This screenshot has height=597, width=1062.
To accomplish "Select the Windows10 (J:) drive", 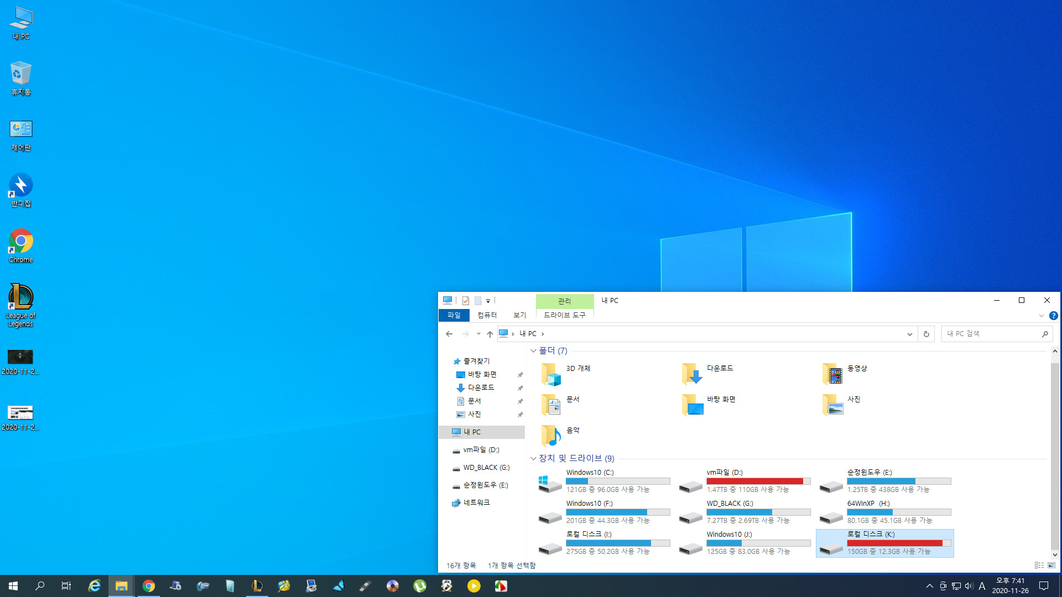I will (x=745, y=543).
